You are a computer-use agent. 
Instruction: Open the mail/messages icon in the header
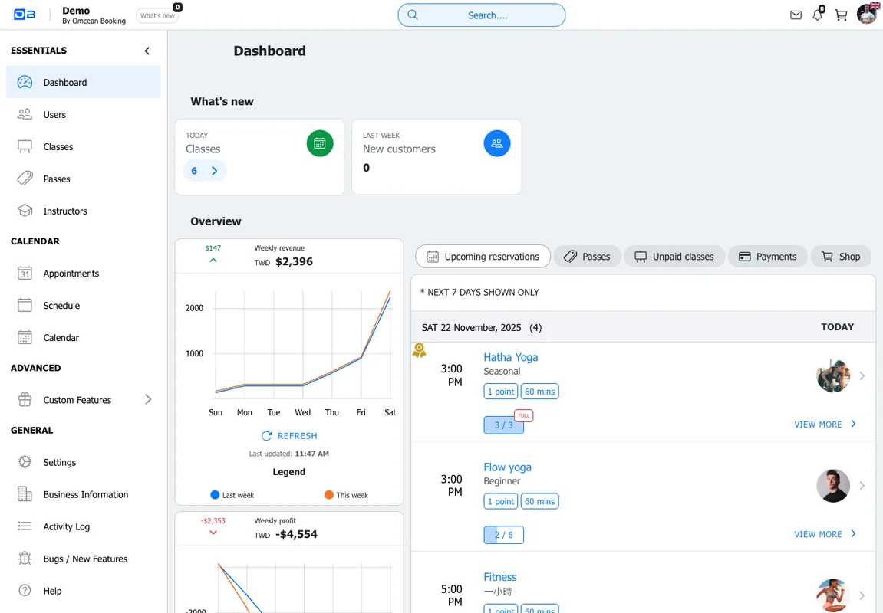796,15
